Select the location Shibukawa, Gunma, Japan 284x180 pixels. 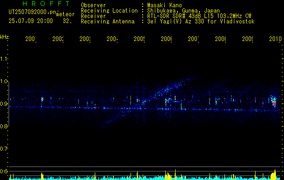point(183,11)
